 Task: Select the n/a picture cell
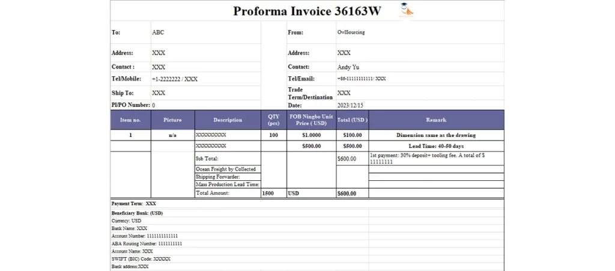(172, 135)
